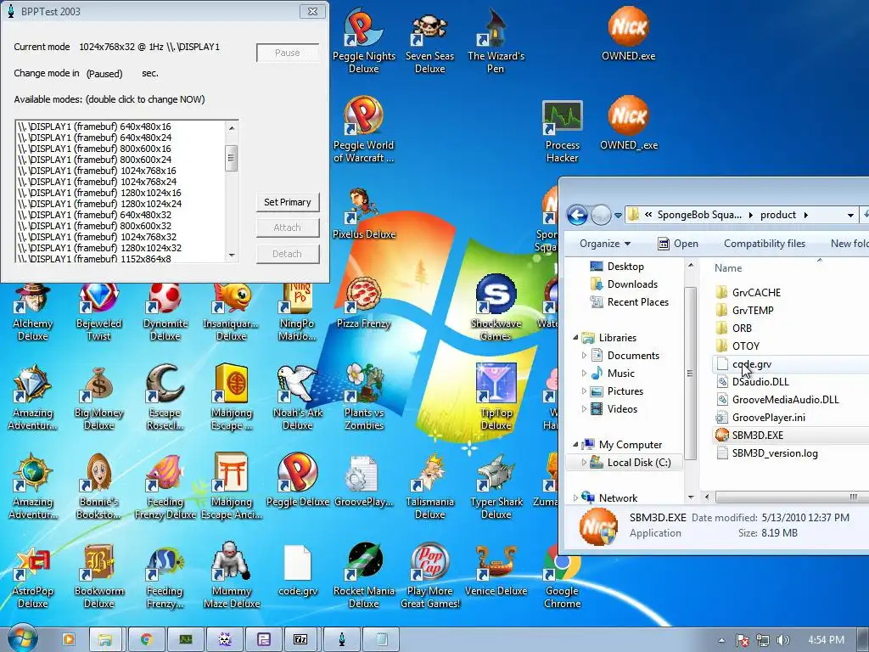This screenshot has width=869, height=652.
Task: Select the SBM3D_version.log file
Action: [767, 453]
